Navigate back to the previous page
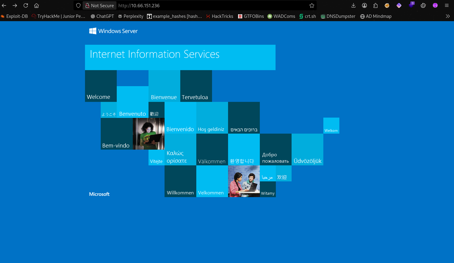This screenshot has height=263, width=454. click(x=4, y=5)
